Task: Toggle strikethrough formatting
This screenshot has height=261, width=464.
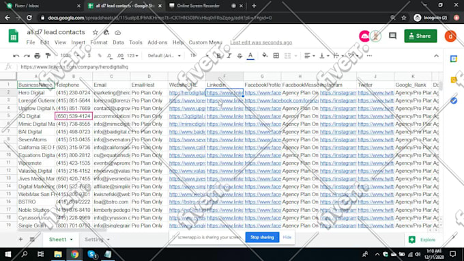Action: point(240,56)
